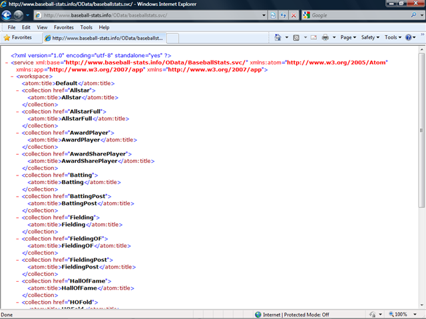The image size is (426, 319).
Task: Open the Page dropdown menu
Action: click(x=348, y=38)
